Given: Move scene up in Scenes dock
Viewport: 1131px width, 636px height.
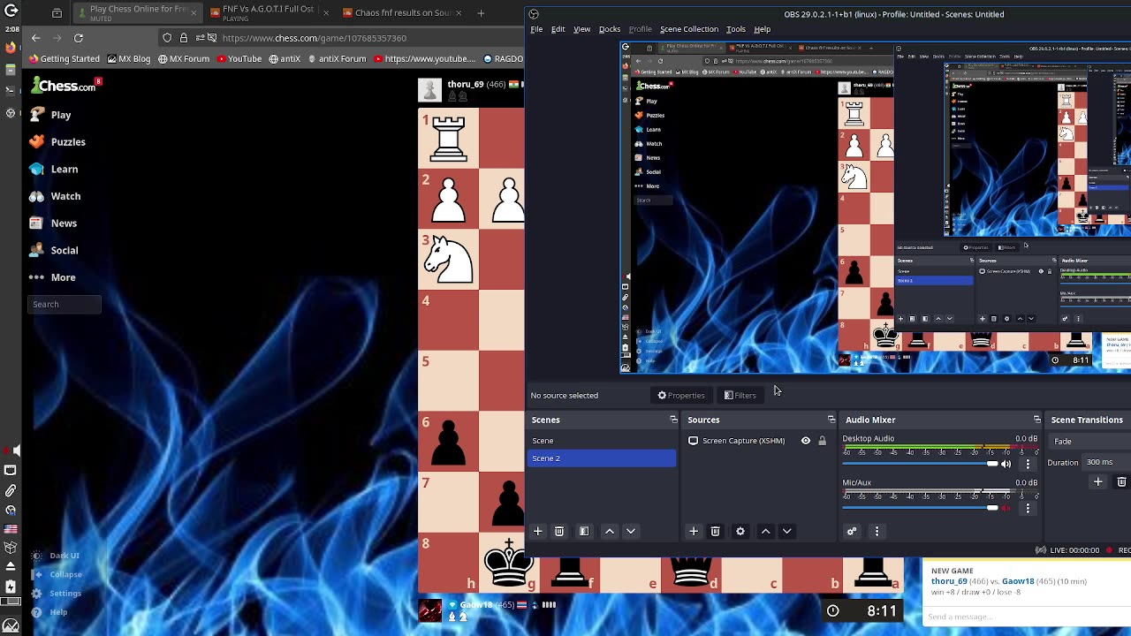Looking at the screenshot, I should (610, 531).
